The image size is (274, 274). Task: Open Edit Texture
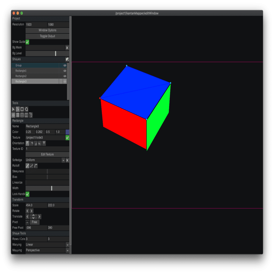tap(47, 154)
